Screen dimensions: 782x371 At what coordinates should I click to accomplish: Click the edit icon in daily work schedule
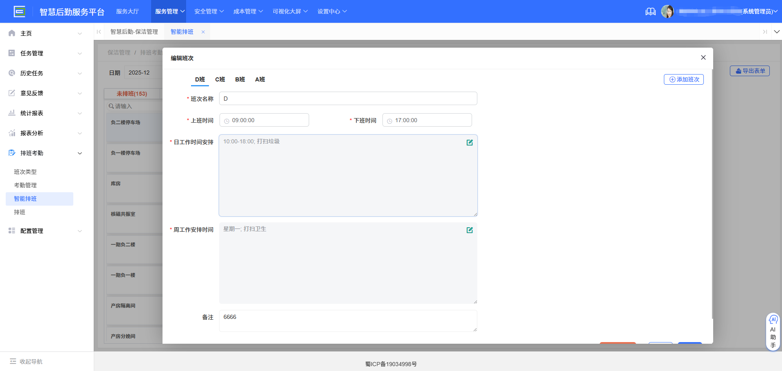pyautogui.click(x=470, y=143)
